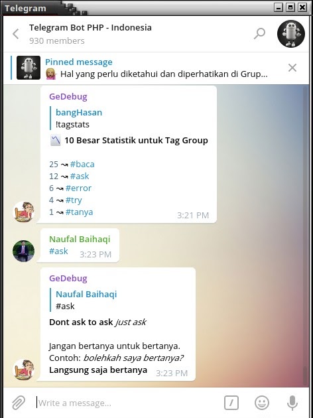Open bot commands slash button
Image resolution: width=313 pixels, height=418 pixels.
231,403
